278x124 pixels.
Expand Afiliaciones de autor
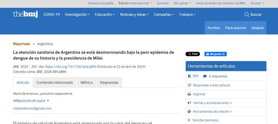(31, 101)
